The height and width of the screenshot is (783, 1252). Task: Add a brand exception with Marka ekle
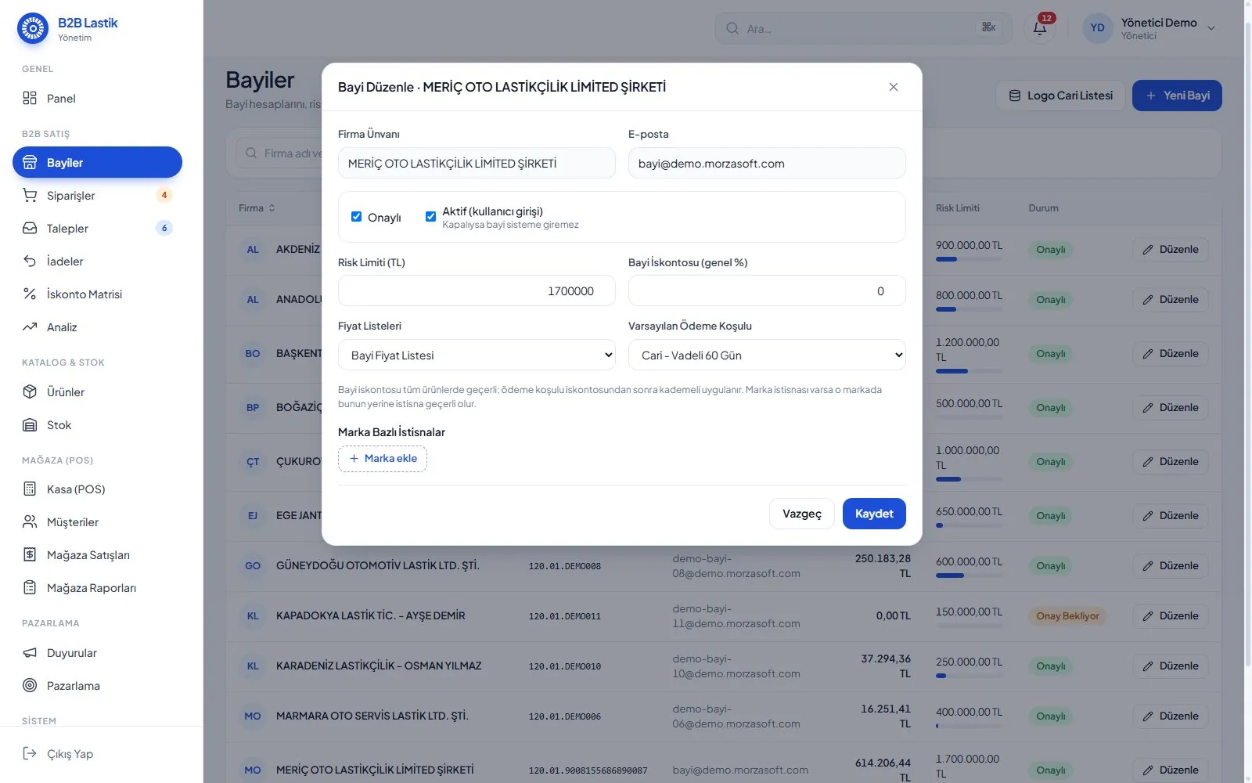coord(383,459)
